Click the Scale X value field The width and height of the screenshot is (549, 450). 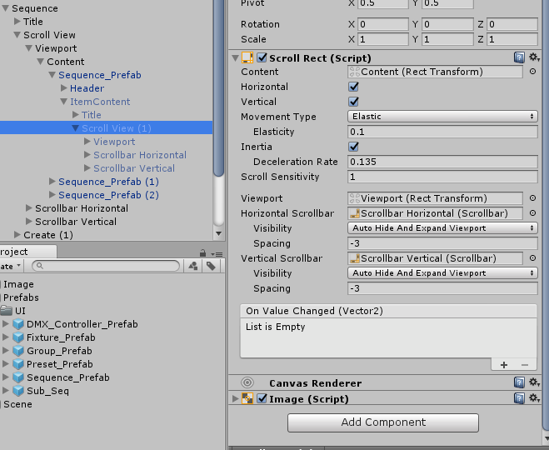coord(383,39)
